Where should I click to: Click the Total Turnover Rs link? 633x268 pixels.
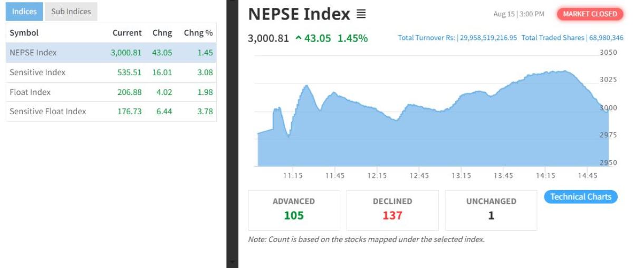click(457, 38)
